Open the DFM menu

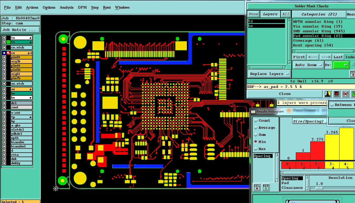[82, 7]
